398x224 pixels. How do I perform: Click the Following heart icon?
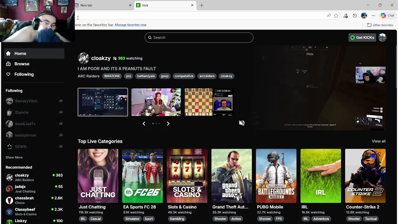(x=8, y=74)
